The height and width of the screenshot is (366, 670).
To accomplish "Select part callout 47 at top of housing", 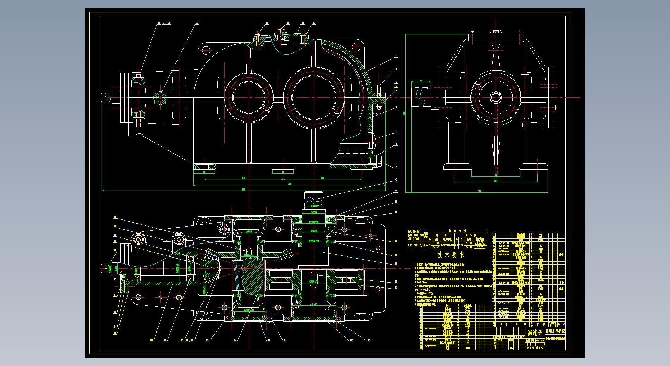I will [x=314, y=23].
